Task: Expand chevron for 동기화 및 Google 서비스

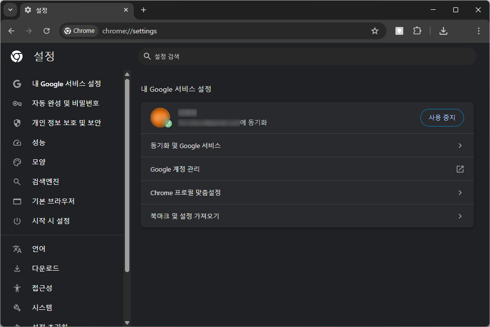Action: click(x=460, y=146)
